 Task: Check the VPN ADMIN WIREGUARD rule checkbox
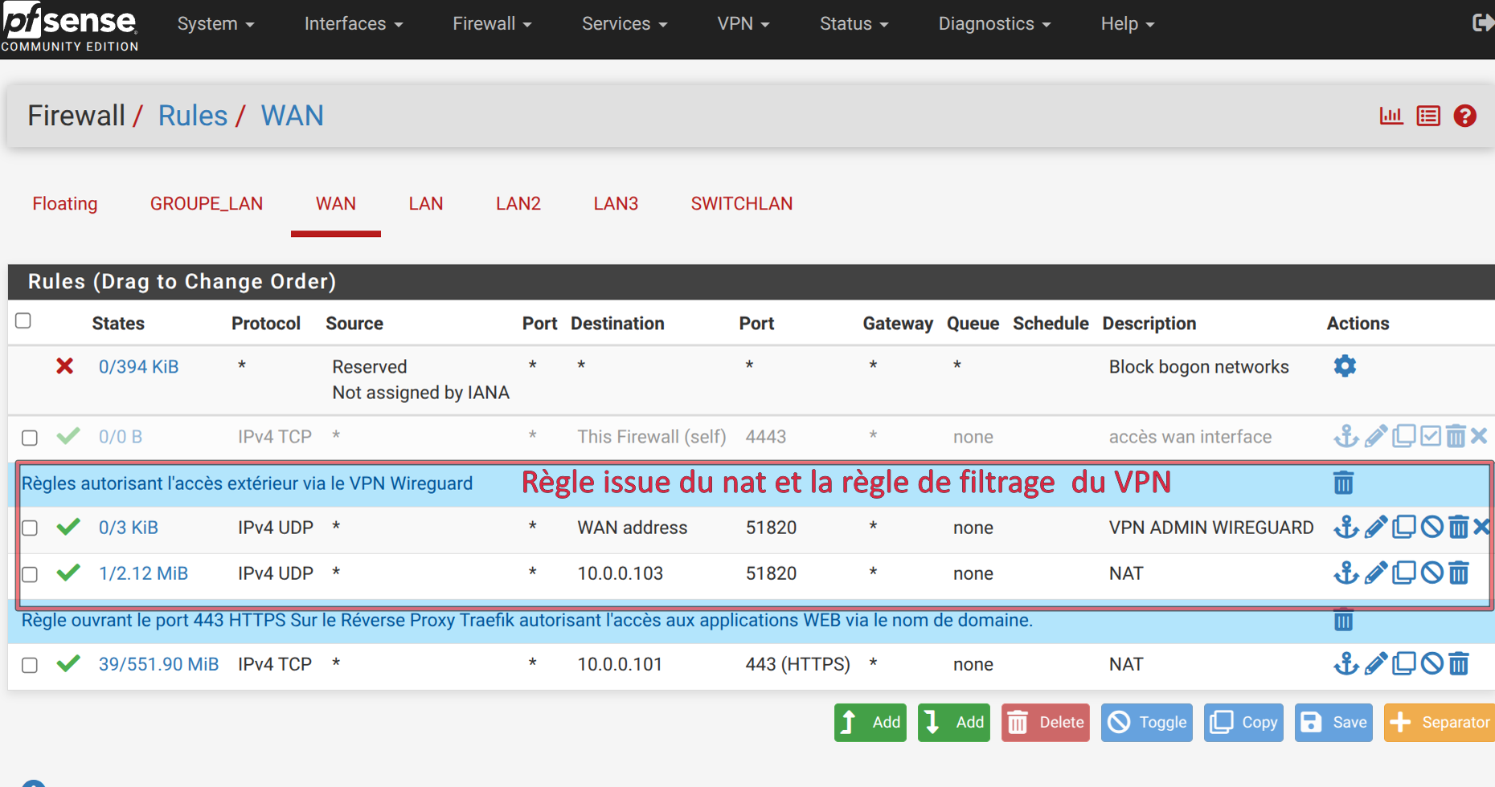pos(30,528)
